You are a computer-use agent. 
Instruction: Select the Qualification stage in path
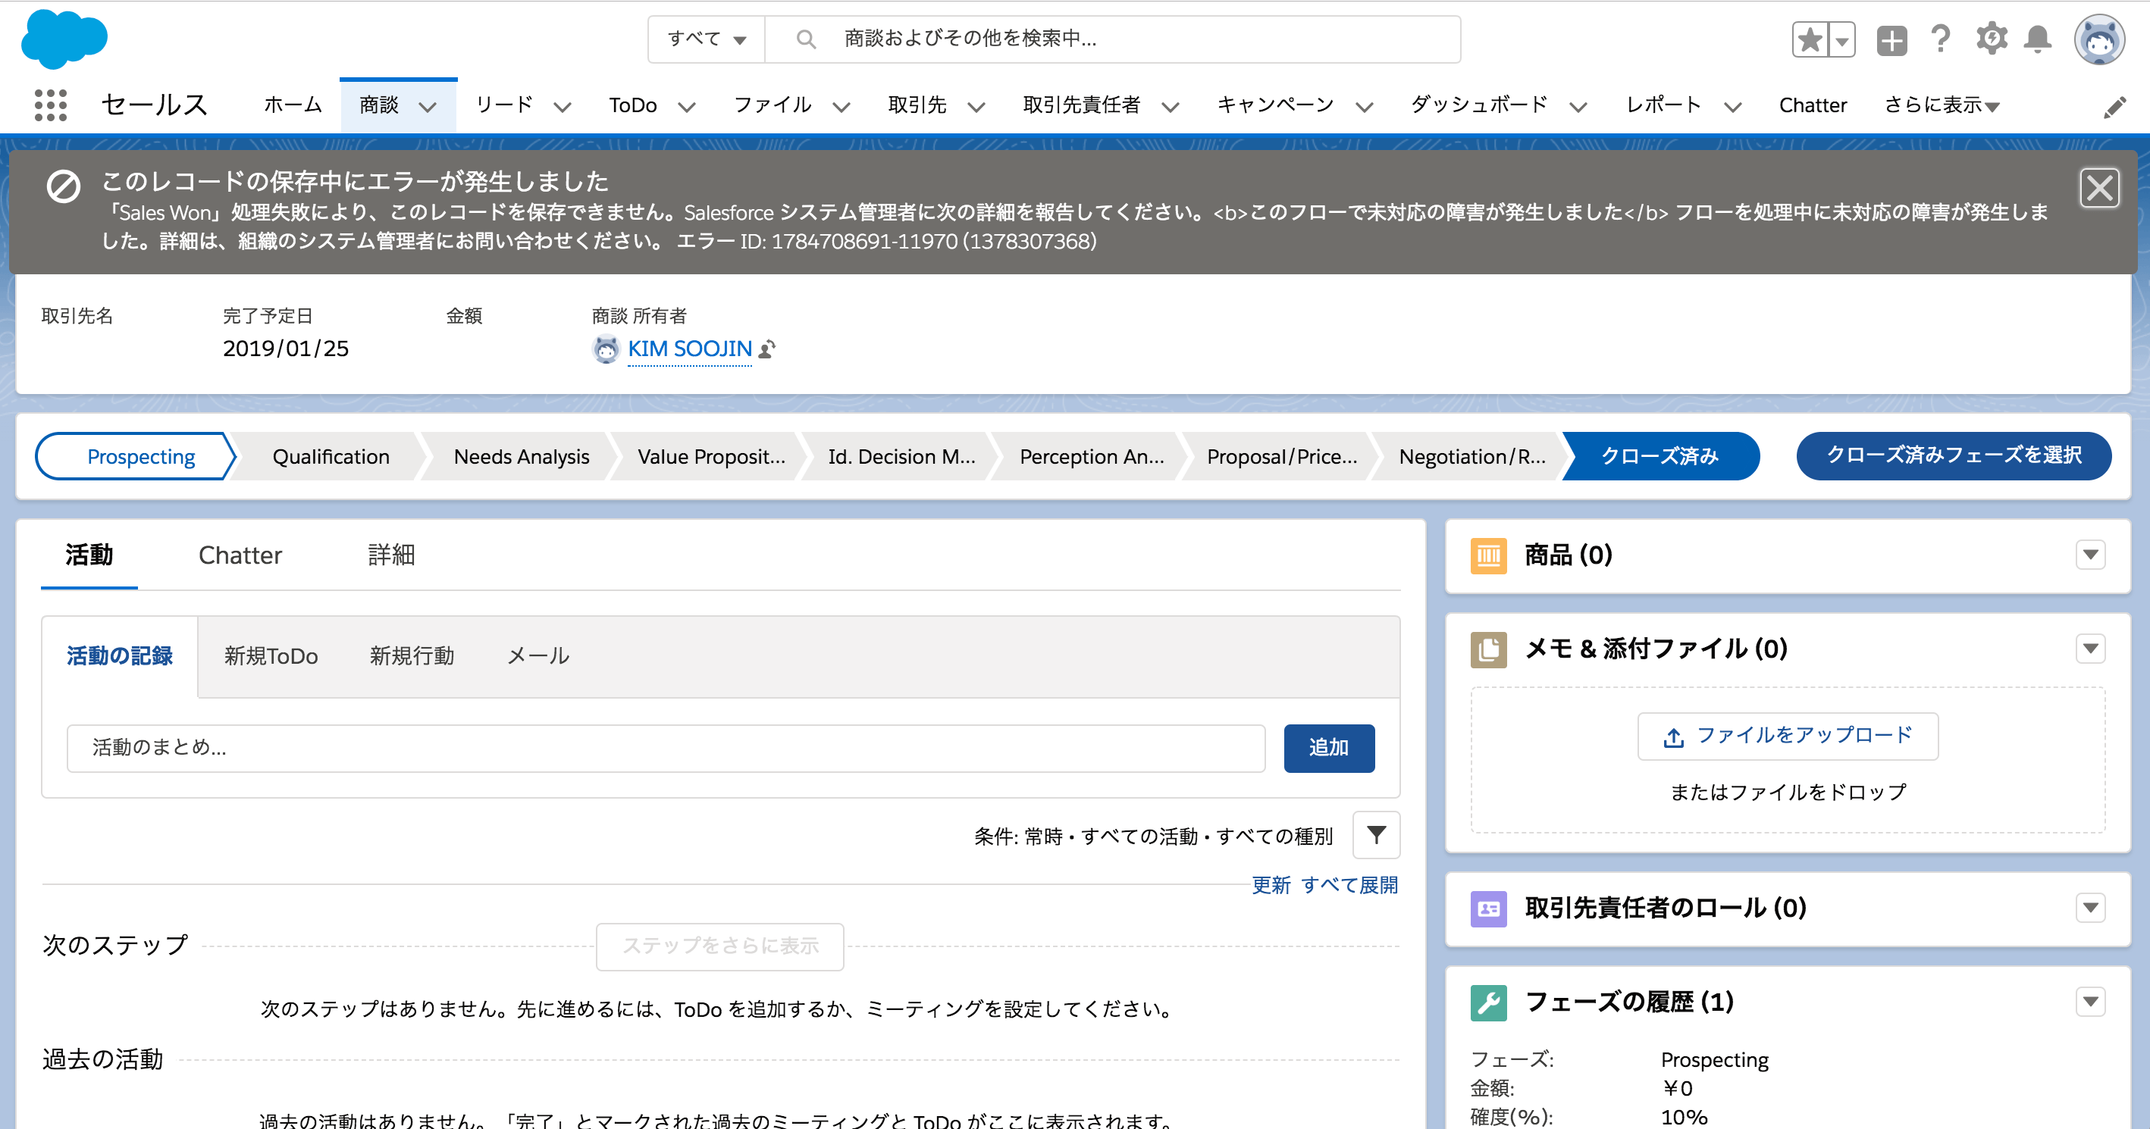click(x=331, y=456)
